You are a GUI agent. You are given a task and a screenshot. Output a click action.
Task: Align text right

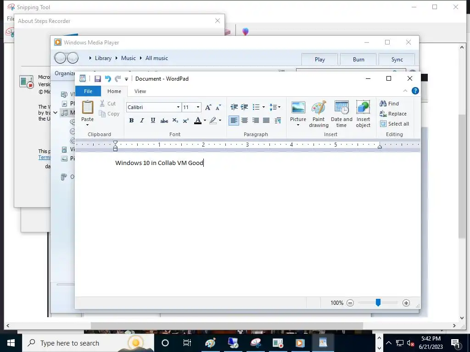255,121
